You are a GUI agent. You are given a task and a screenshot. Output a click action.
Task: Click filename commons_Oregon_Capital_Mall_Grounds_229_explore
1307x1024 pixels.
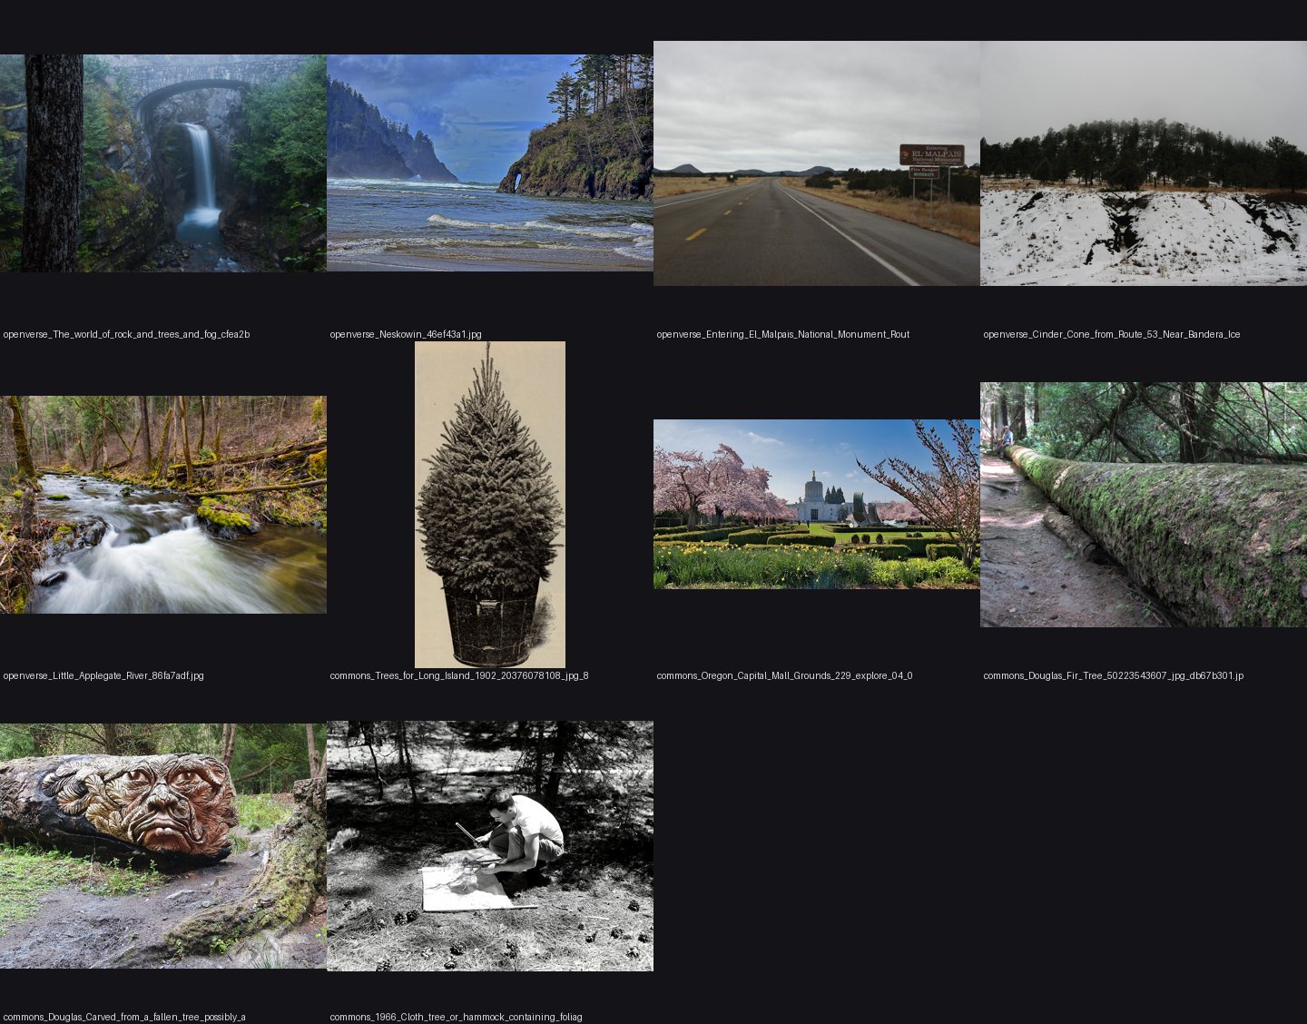point(784,675)
